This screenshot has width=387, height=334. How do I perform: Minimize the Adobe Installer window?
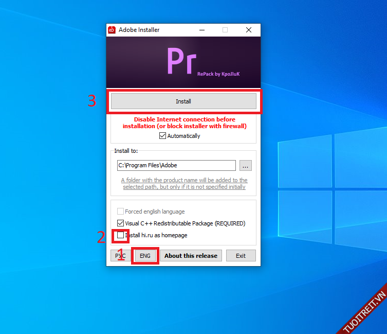pyautogui.click(x=202, y=30)
